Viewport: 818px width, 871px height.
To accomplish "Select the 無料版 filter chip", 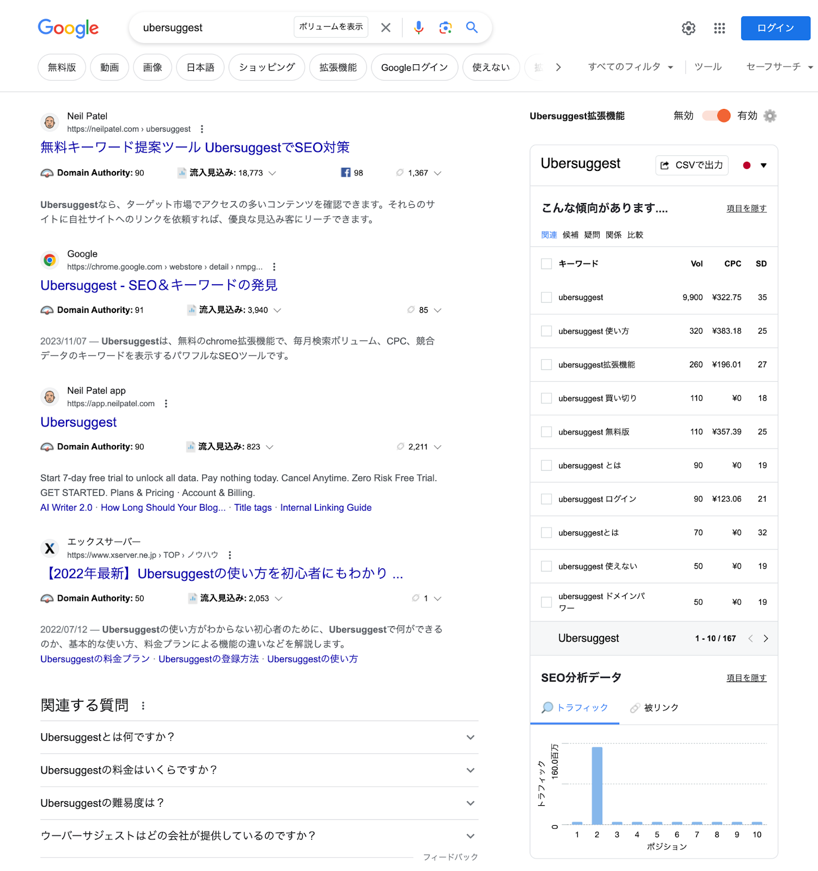I will click(62, 68).
